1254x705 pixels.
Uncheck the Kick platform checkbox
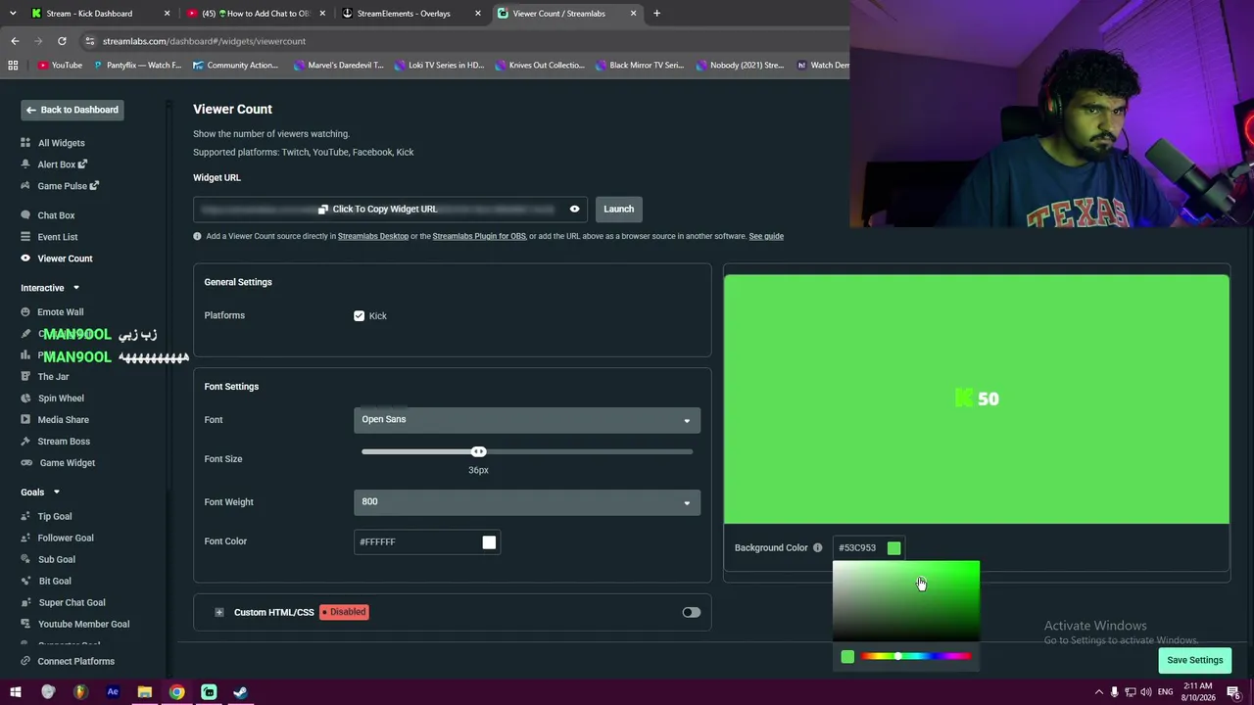tap(360, 316)
